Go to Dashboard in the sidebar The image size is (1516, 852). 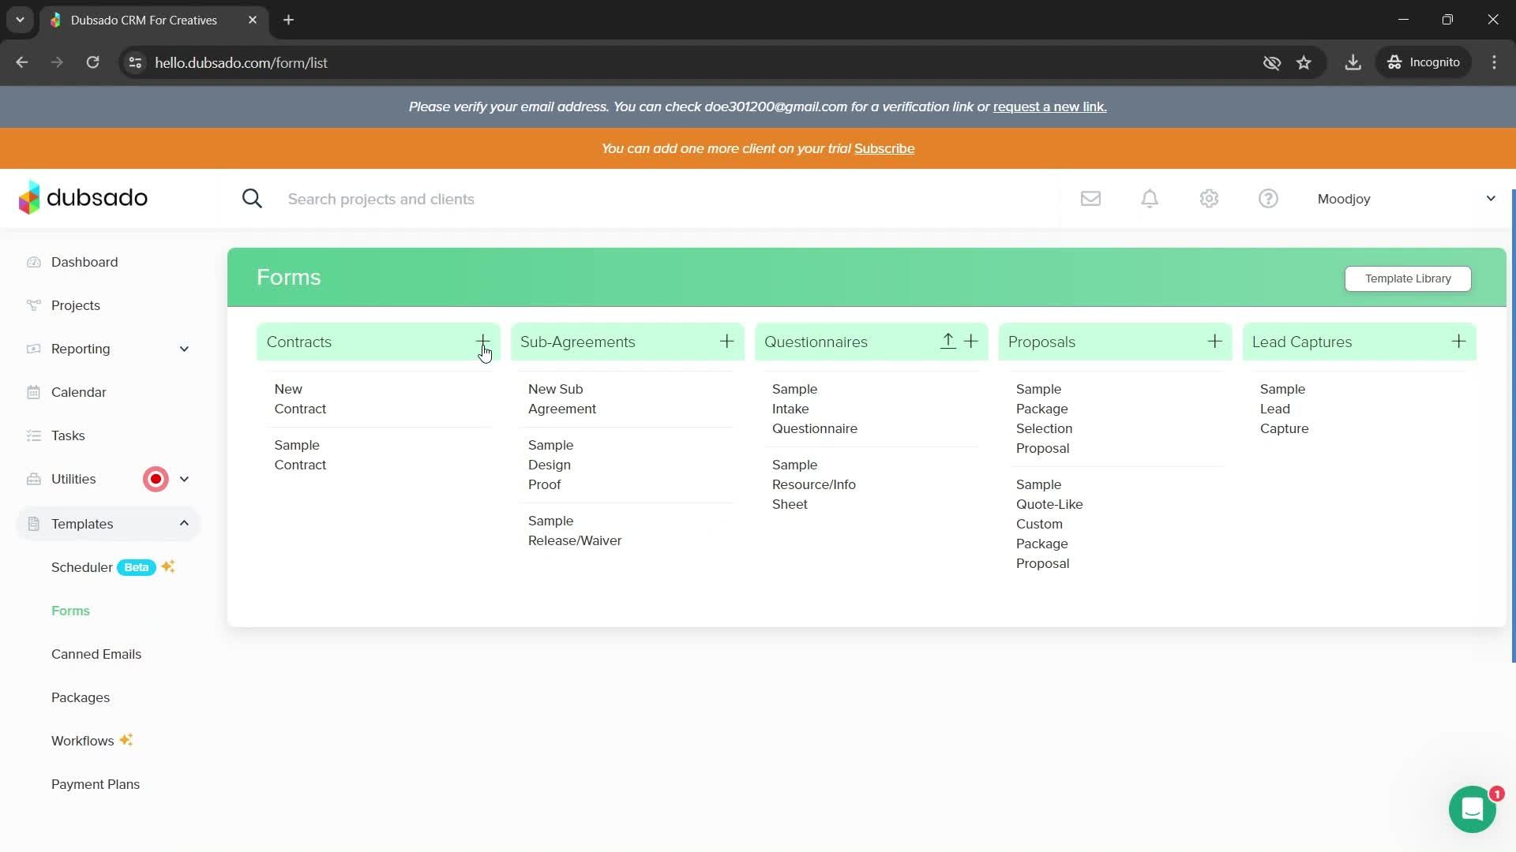tap(84, 262)
